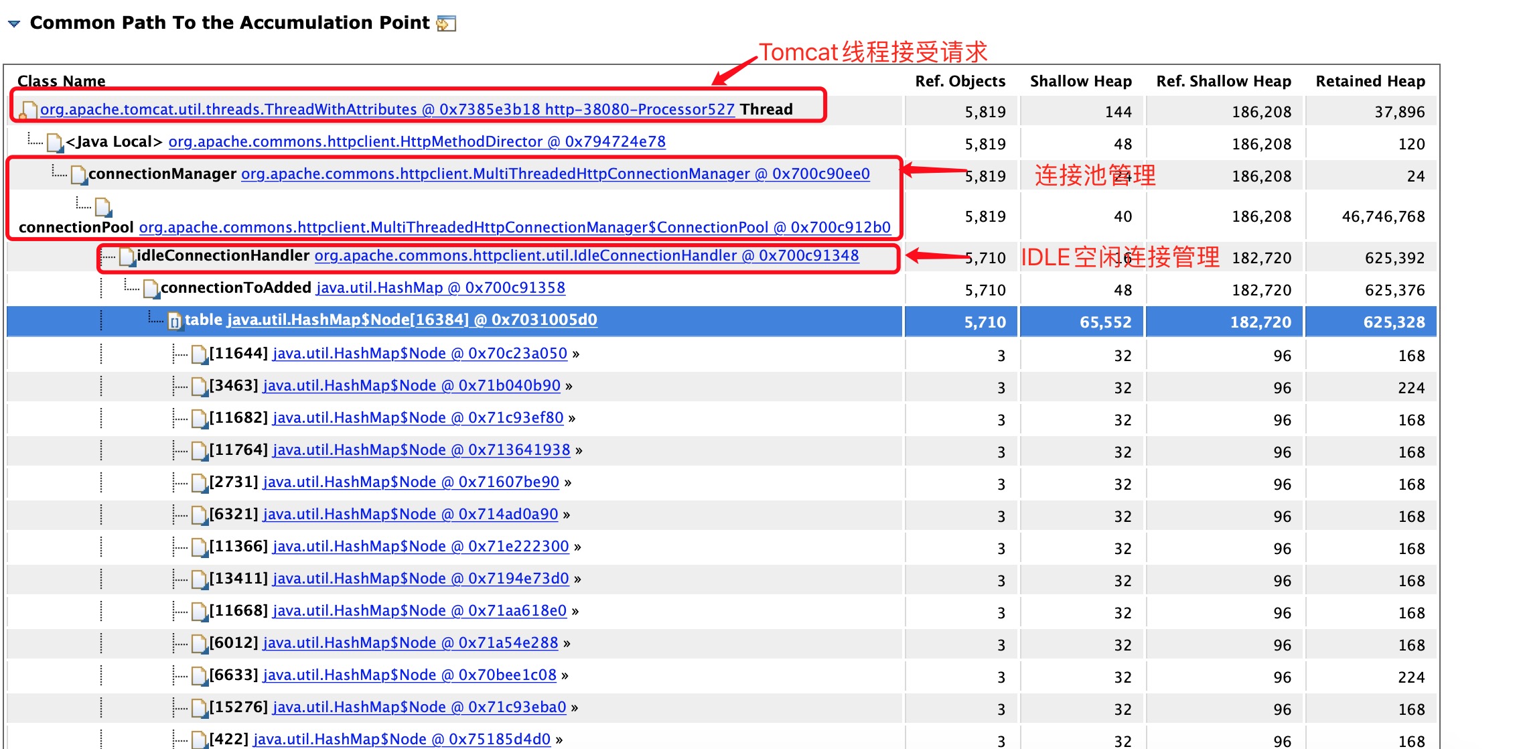Open HashMap$Node @ 0x75185d4d0 link
This screenshot has height=749, width=1515.
click(402, 739)
